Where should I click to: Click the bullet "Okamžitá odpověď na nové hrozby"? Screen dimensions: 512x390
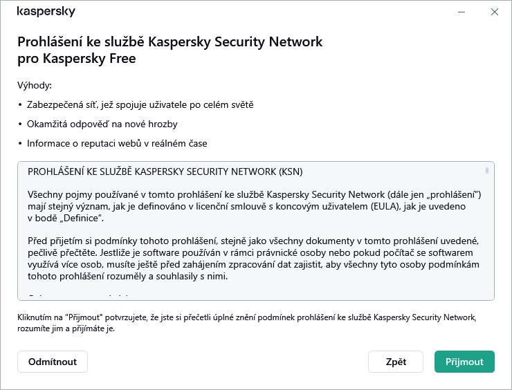pos(102,124)
